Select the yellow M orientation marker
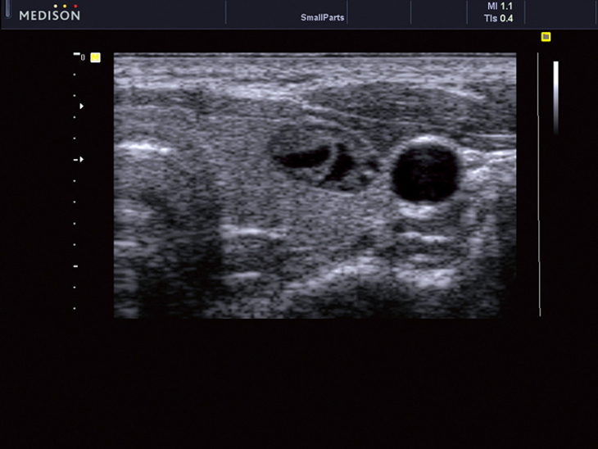Image resolution: width=598 pixels, height=449 pixels. (x=95, y=57)
